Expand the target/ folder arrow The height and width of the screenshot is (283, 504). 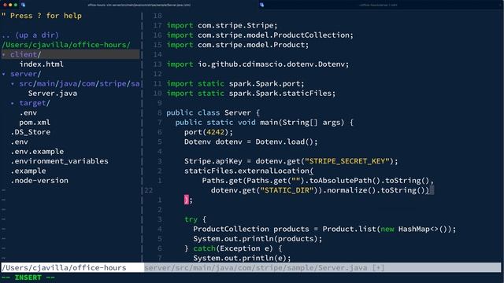pyautogui.click(x=13, y=103)
